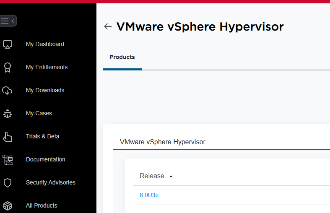Click the My Dashboard monitor icon
The width and height of the screenshot is (330, 213).
[8, 44]
